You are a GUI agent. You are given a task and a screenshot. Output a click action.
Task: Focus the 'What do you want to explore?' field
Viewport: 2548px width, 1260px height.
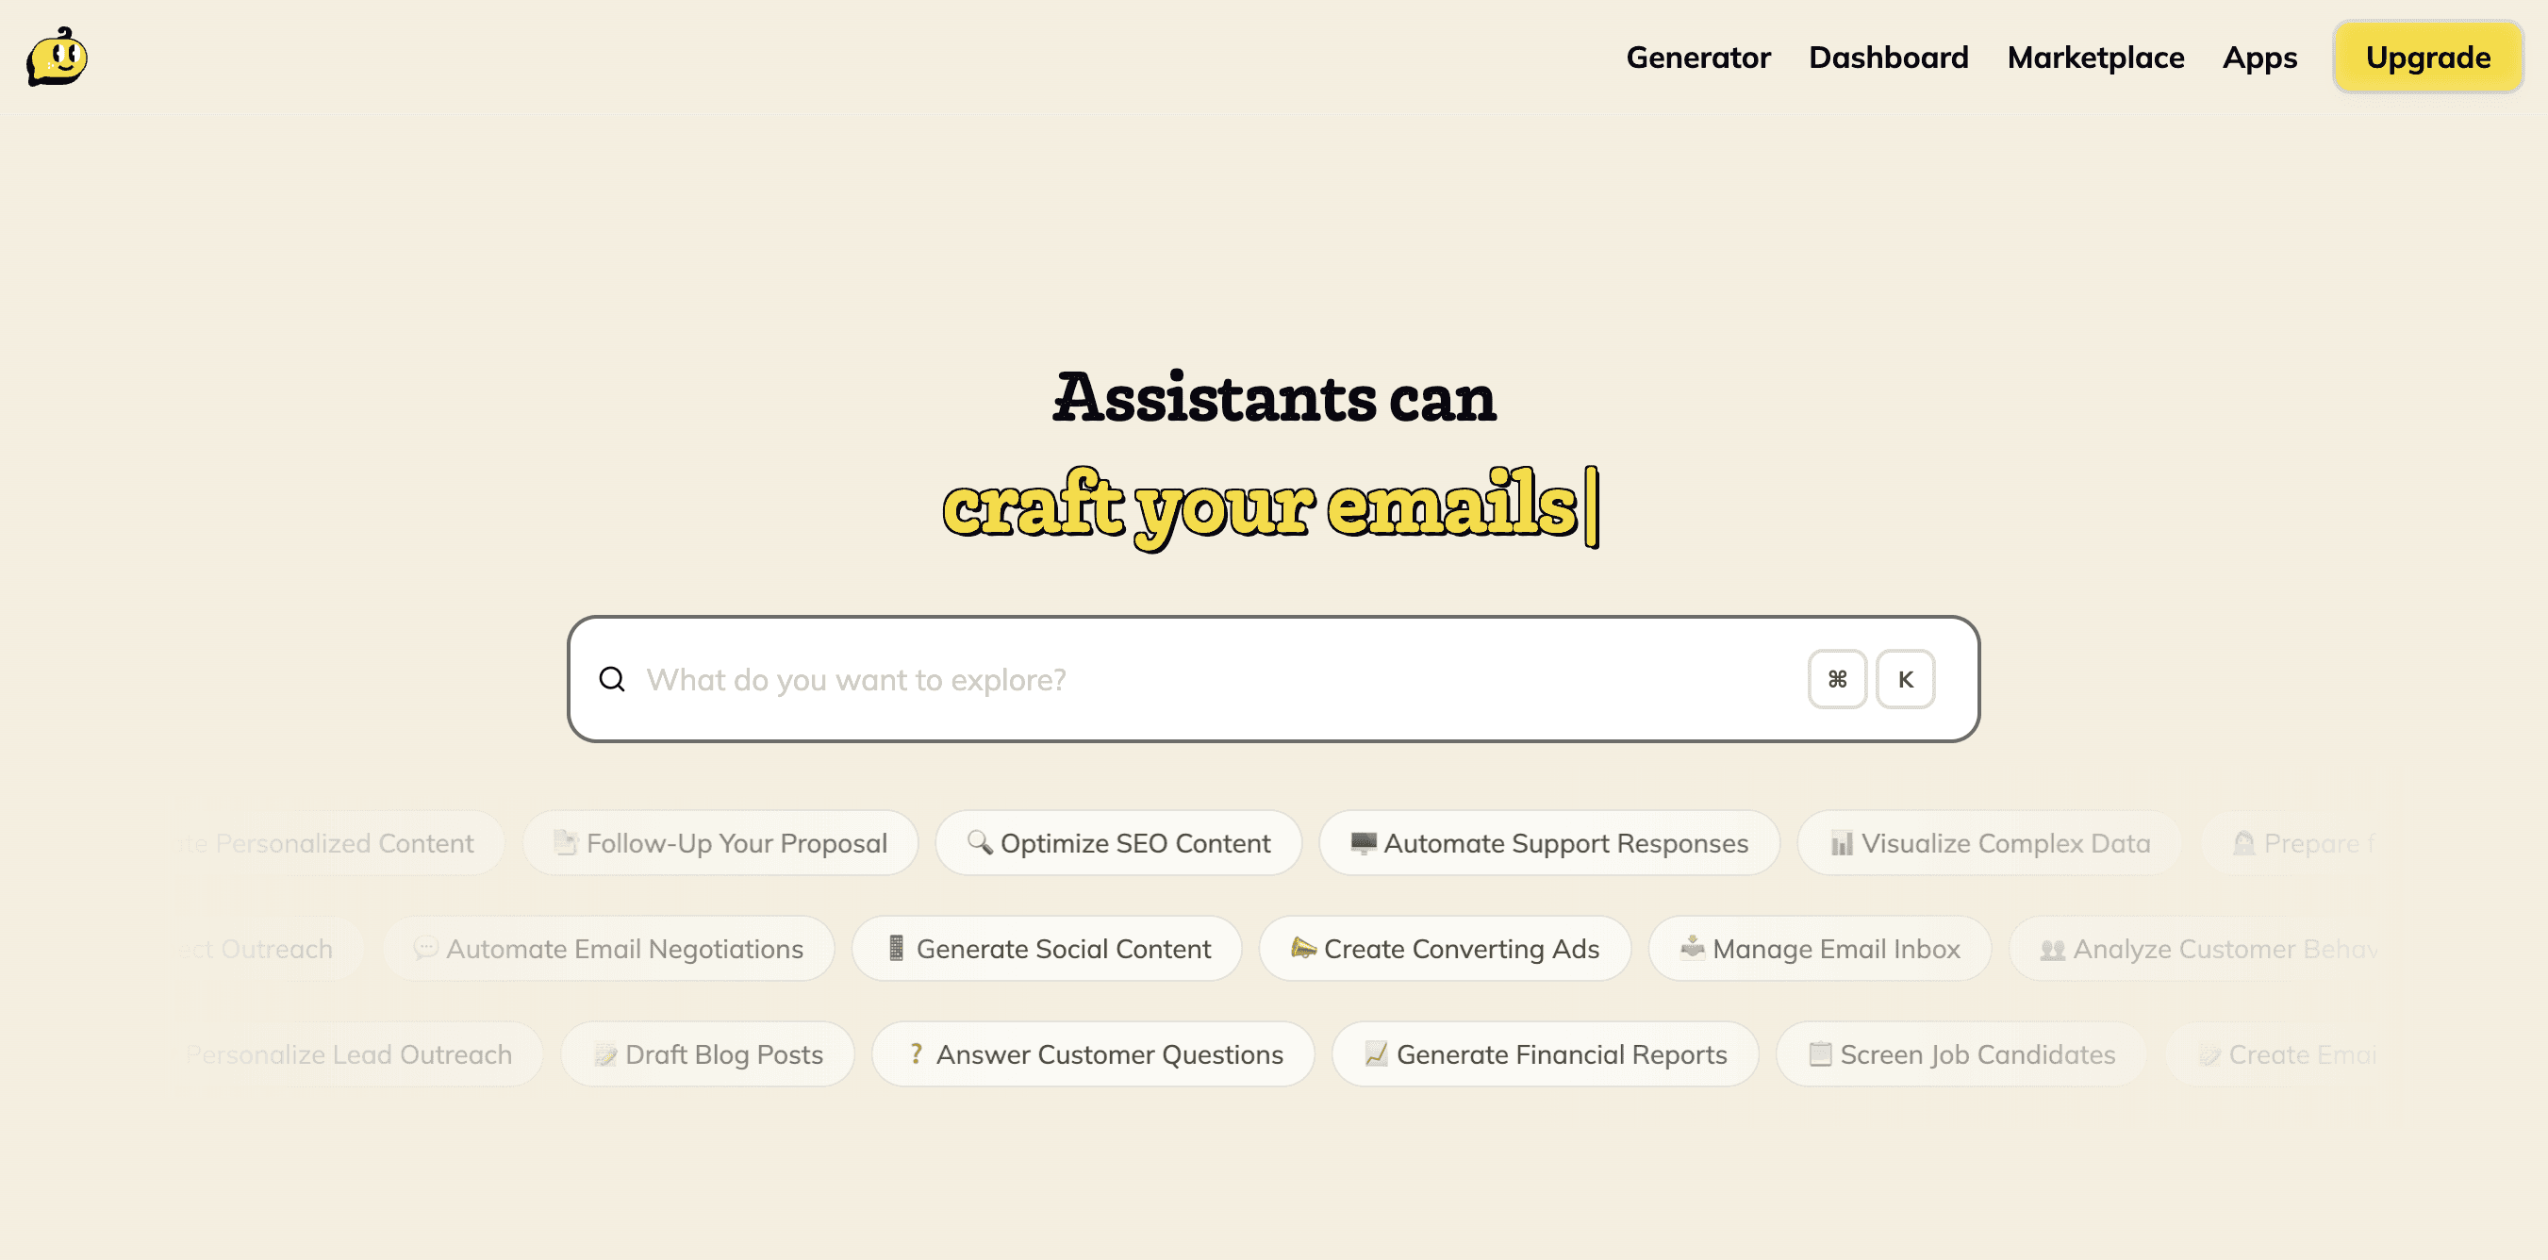pyautogui.click(x=1187, y=679)
